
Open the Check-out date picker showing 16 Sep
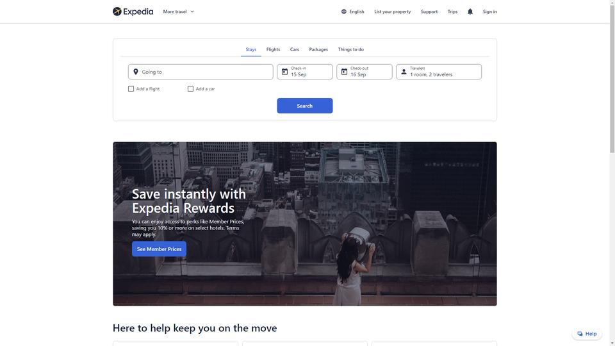[x=365, y=72]
